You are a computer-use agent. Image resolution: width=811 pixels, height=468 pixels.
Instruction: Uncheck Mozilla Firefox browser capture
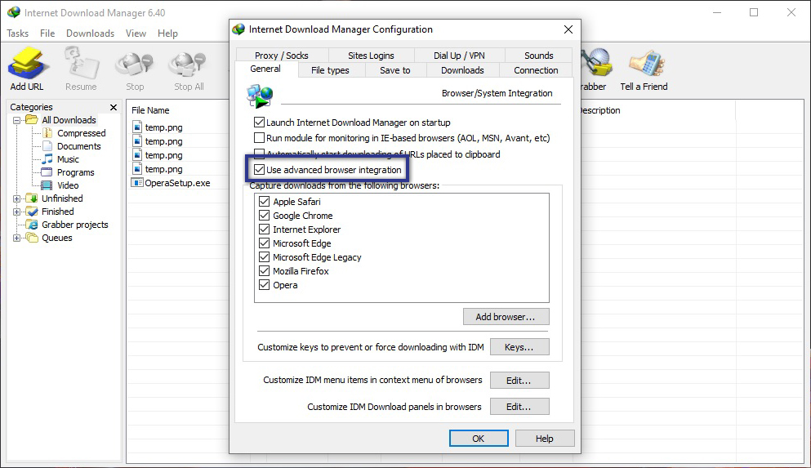[x=265, y=271]
